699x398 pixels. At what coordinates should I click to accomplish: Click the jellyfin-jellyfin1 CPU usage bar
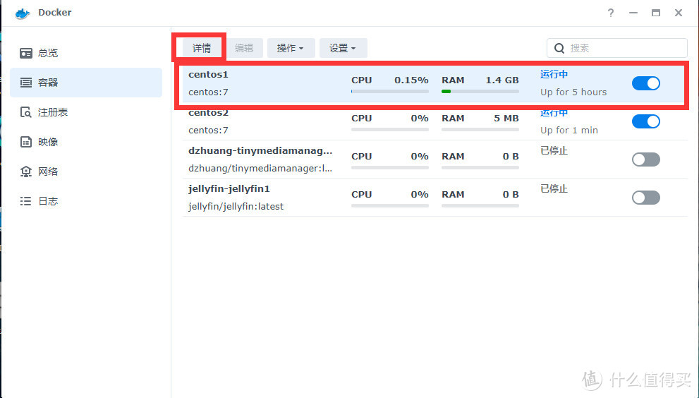[x=390, y=205]
